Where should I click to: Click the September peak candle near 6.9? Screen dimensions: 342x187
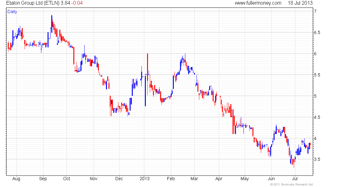coord(52,24)
